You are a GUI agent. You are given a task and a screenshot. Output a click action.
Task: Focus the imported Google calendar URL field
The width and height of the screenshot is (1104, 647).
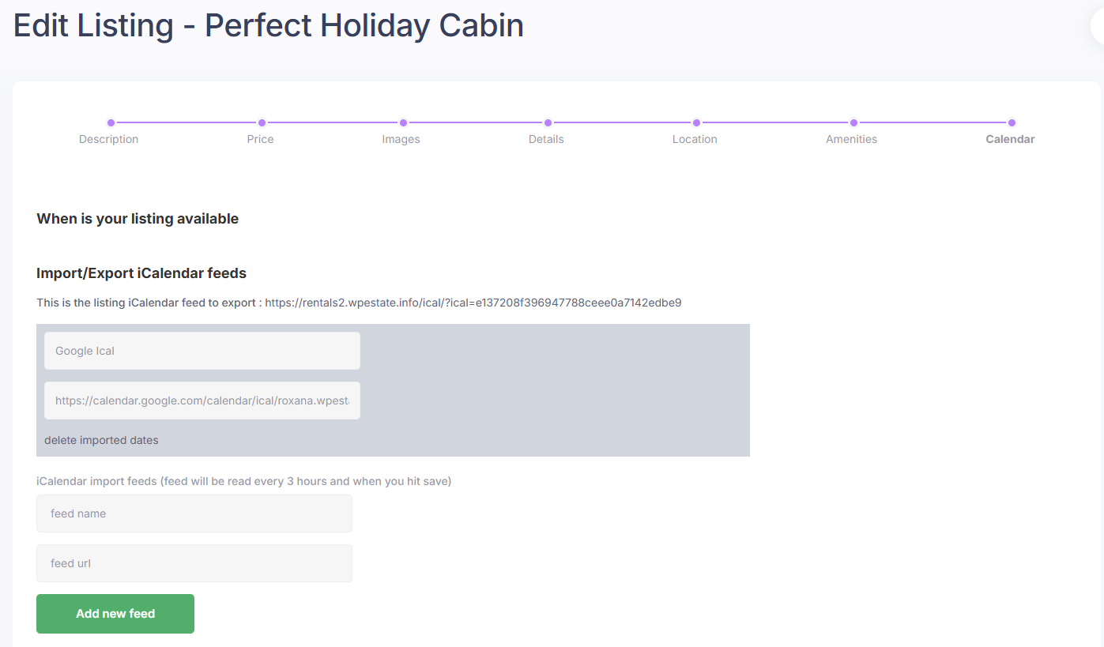(x=202, y=401)
